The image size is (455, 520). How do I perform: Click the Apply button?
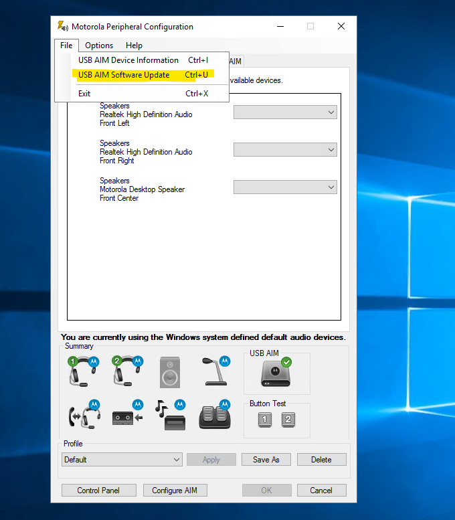point(211,460)
